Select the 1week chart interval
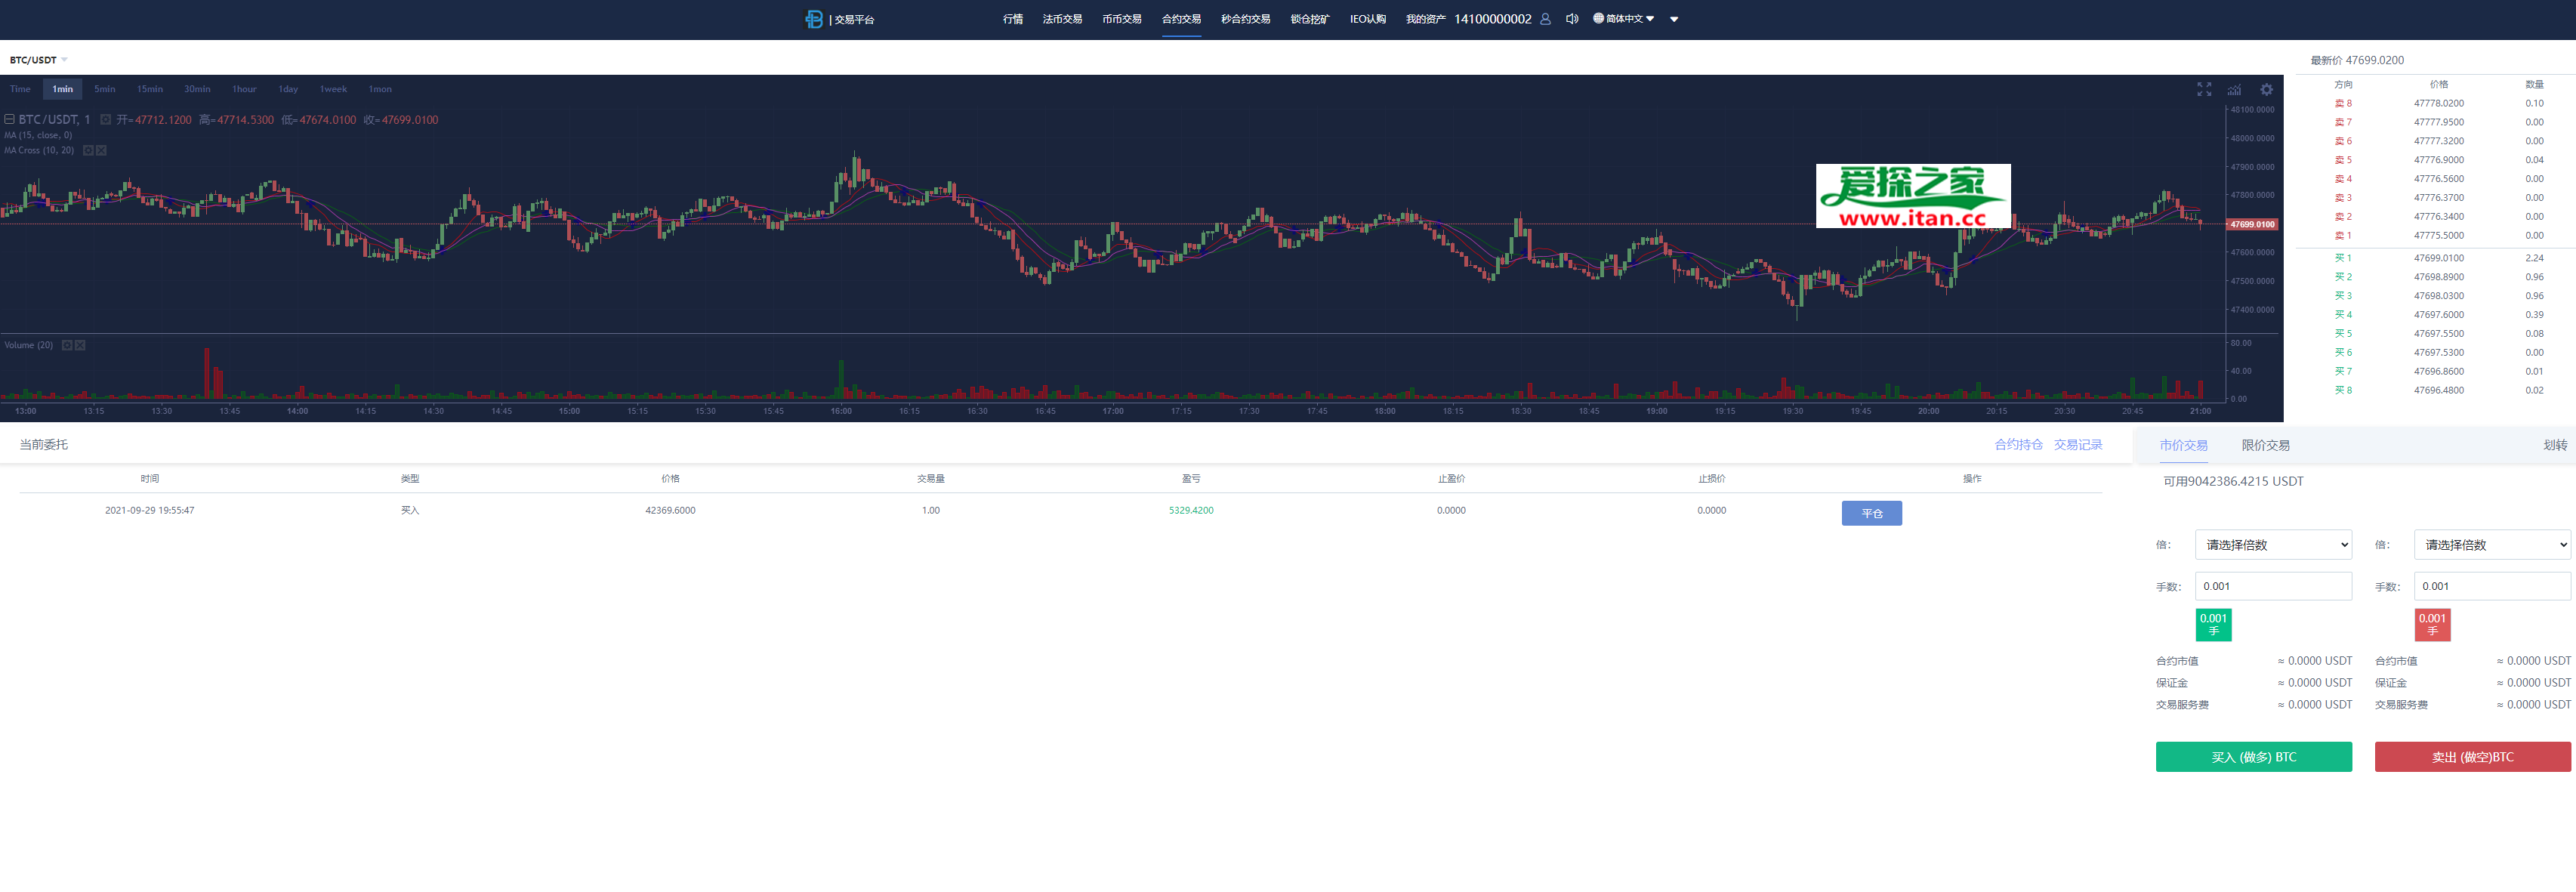 point(333,89)
